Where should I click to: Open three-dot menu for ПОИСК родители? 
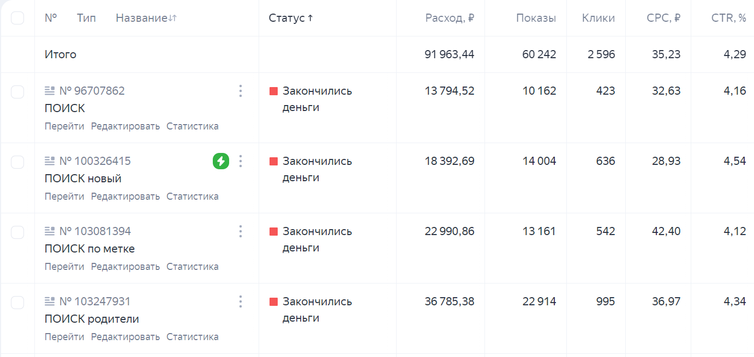[240, 301]
